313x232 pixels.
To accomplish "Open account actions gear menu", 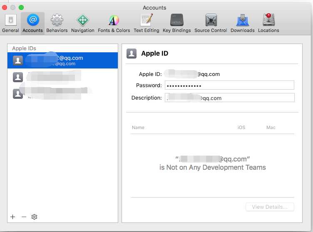I will tap(34, 217).
